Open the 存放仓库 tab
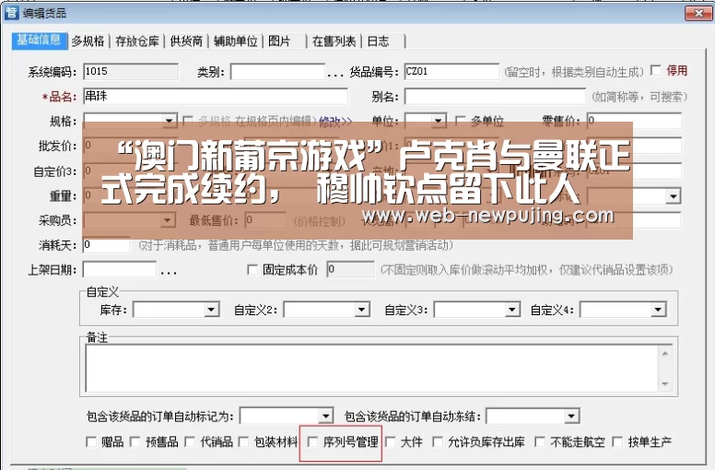Screen dimensions: 715x470 tap(136, 41)
